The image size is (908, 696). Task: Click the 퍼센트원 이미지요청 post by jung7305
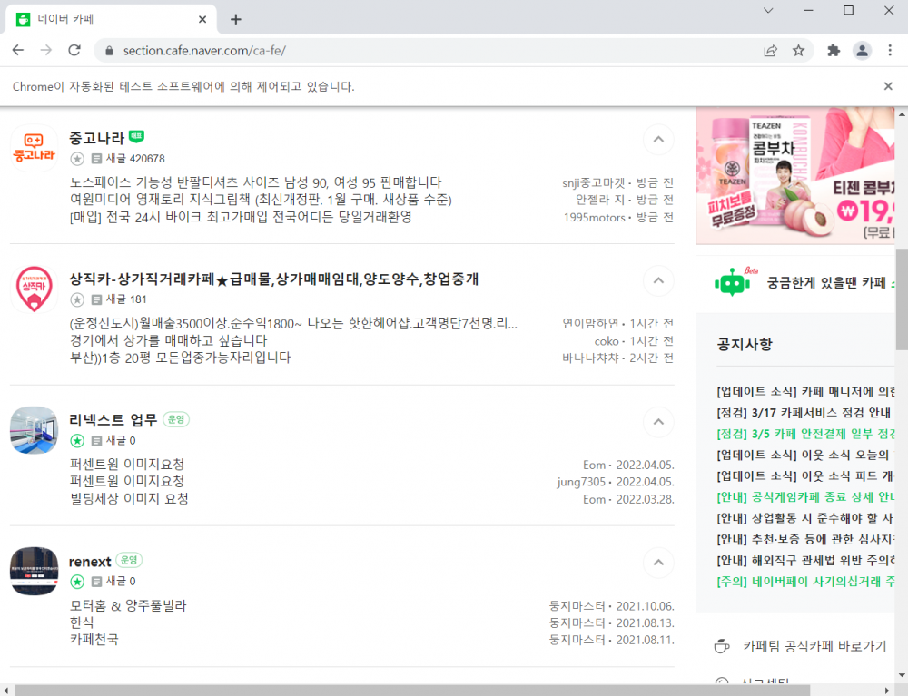tap(127, 481)
